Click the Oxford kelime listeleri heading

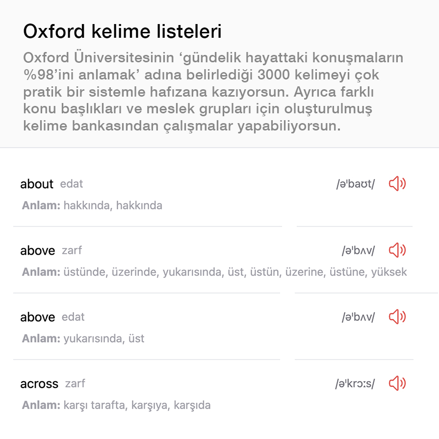tap(122, 31)
